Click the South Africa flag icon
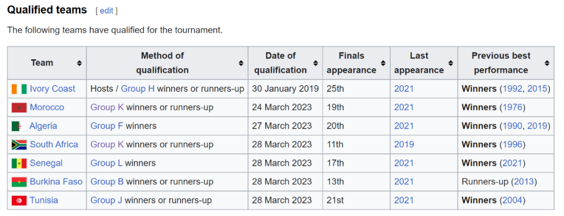564x216 pixels. pyautogui.click(x=19, y=145)
